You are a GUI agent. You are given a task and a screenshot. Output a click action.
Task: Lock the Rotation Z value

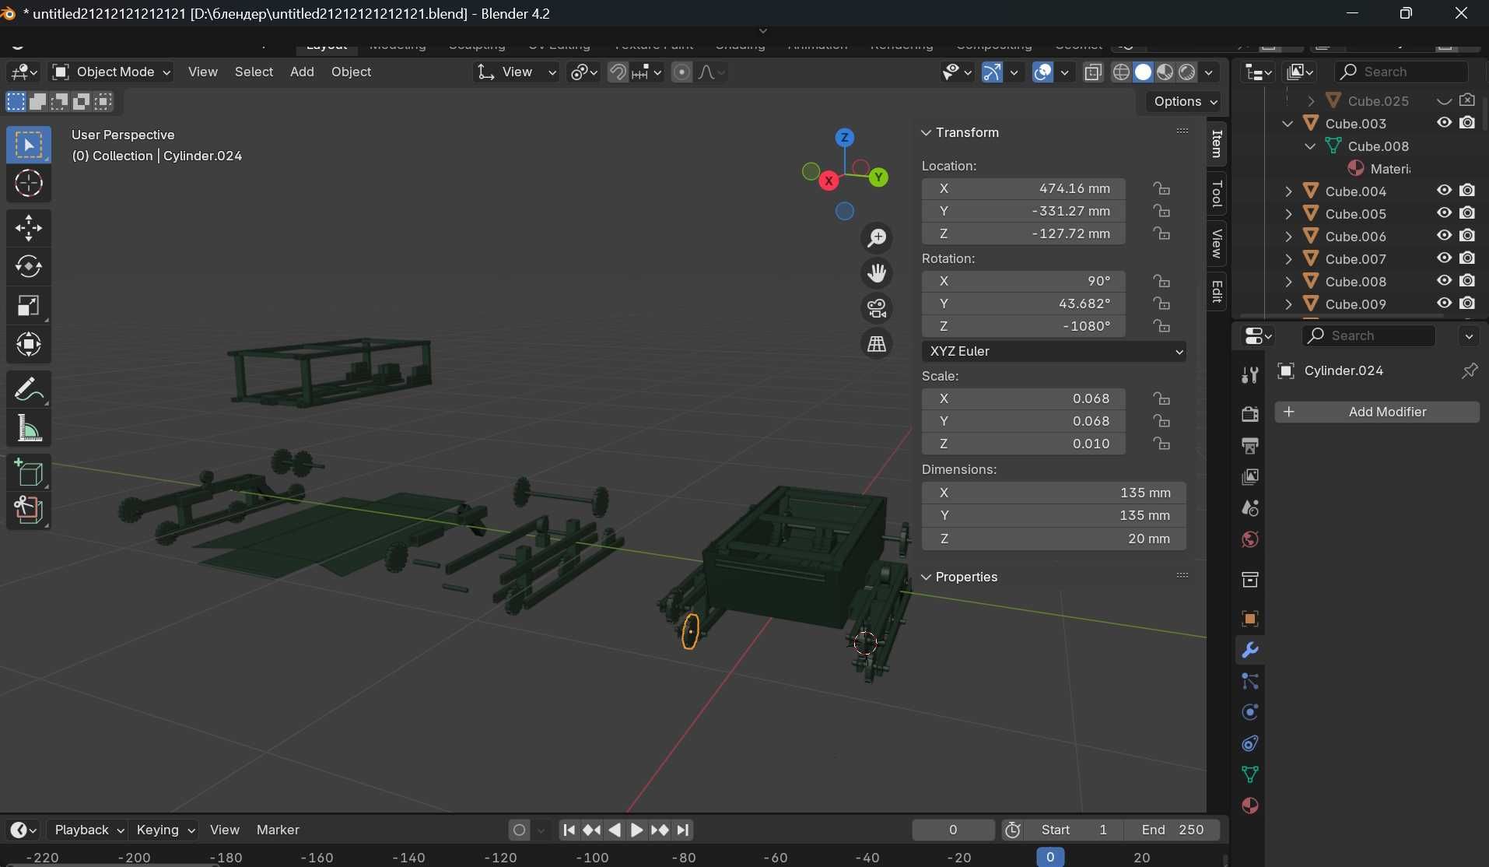[1161, 326]
